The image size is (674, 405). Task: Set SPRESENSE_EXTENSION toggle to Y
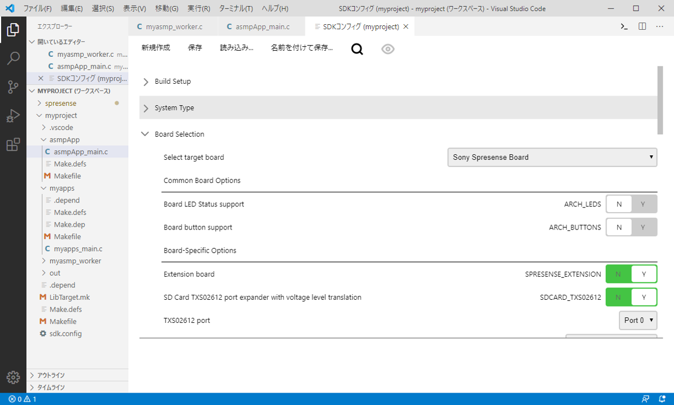point(644,274)
